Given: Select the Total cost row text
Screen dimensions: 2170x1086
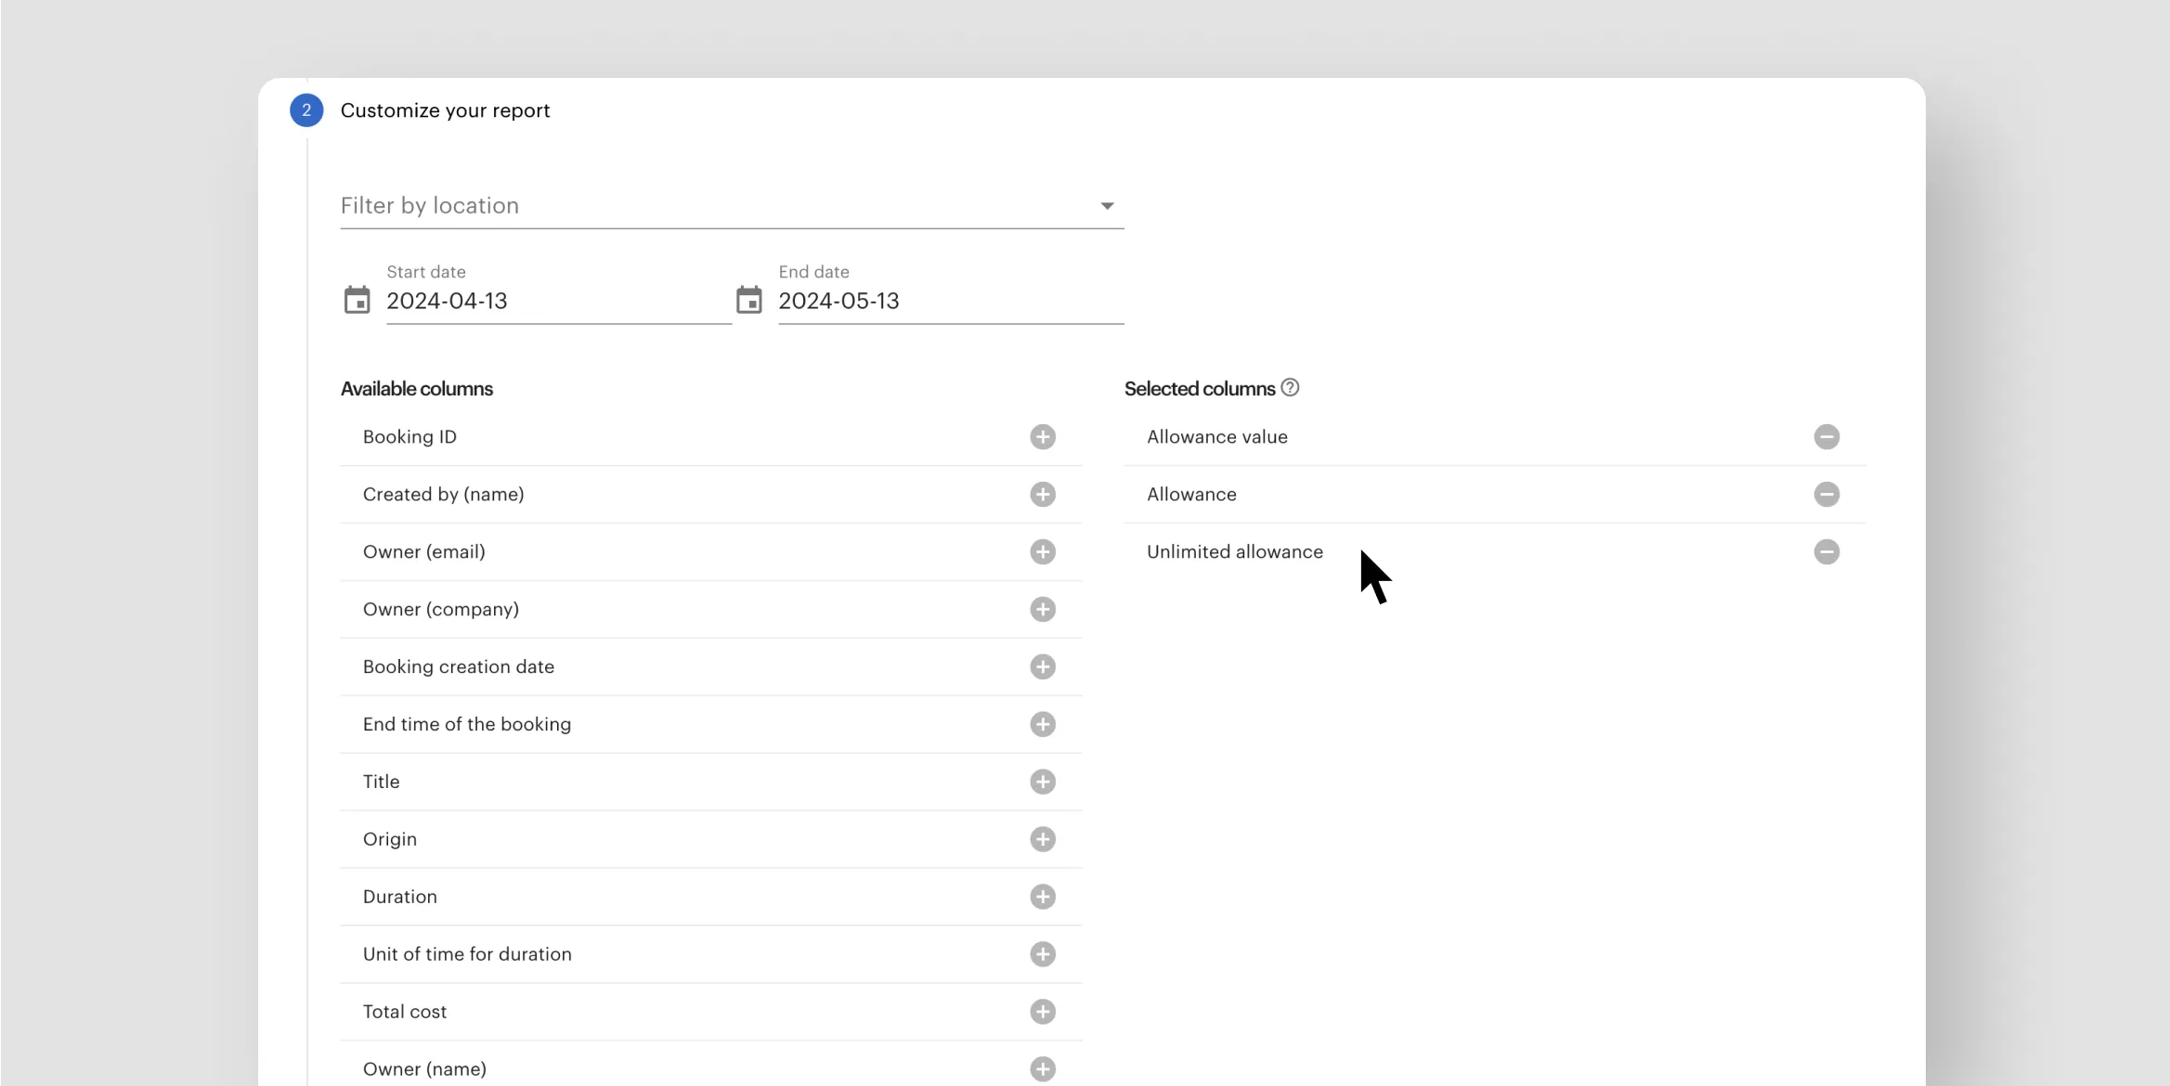Looking at the screenshot, I should click(405, 1013).
